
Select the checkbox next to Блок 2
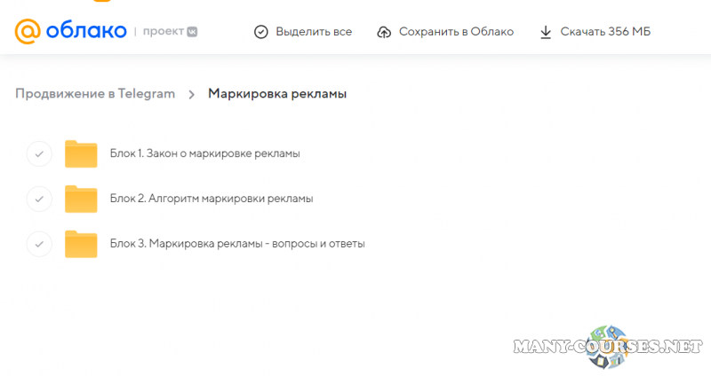(39, 199)
